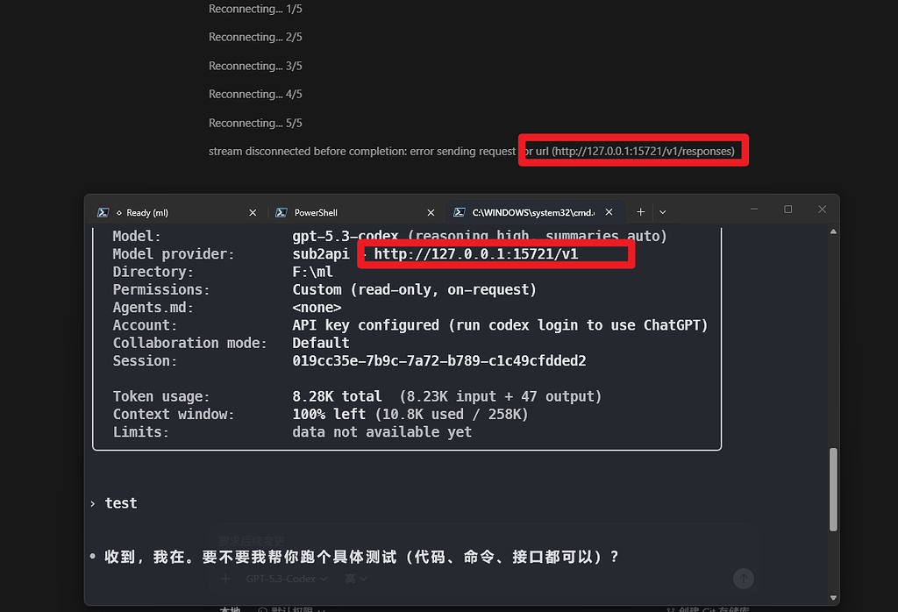Click the "Token usage:" label

[x=161, y=396]
